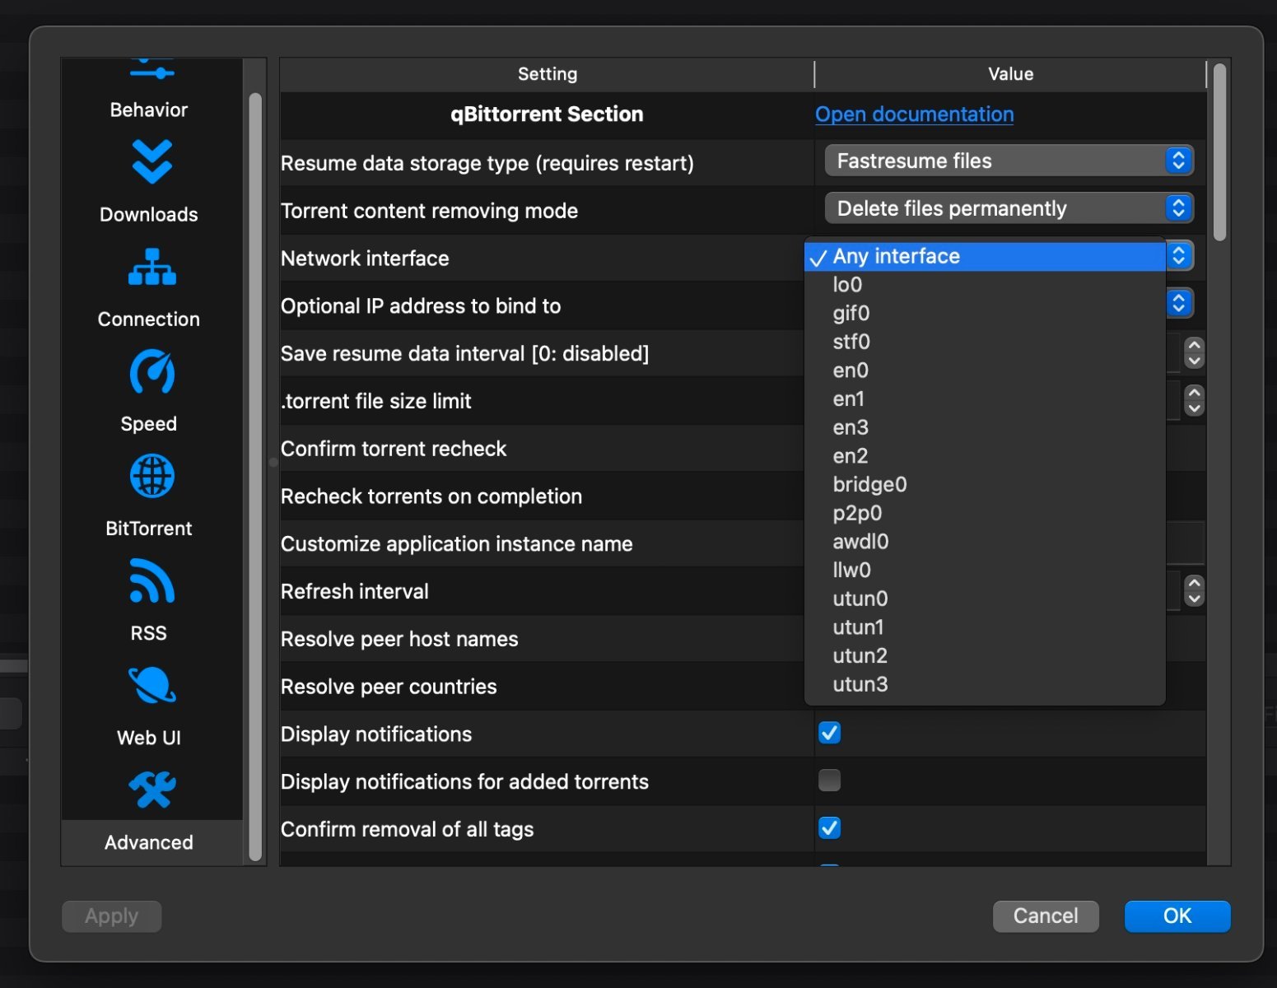1277x988 pixels.
Task: Select the Speed gauge icon
Action: click(x=151, y=371)
